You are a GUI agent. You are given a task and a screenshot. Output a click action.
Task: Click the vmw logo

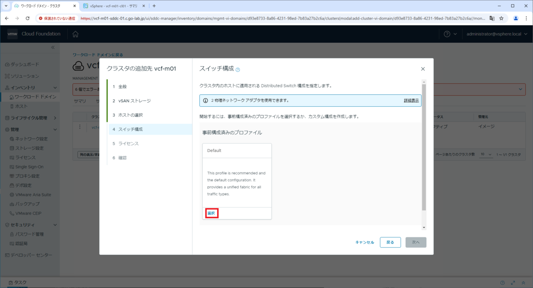point(12,34)
